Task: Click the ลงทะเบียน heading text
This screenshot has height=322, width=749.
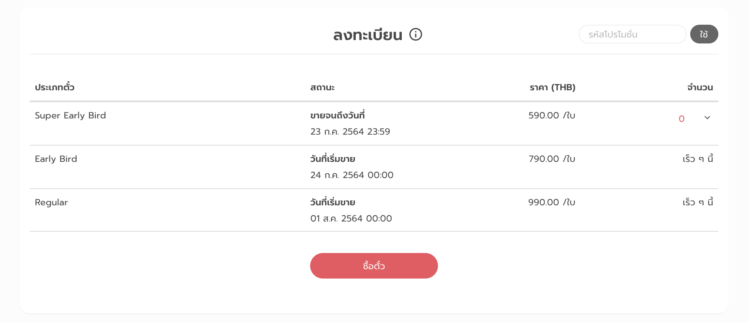Action: 368,35
